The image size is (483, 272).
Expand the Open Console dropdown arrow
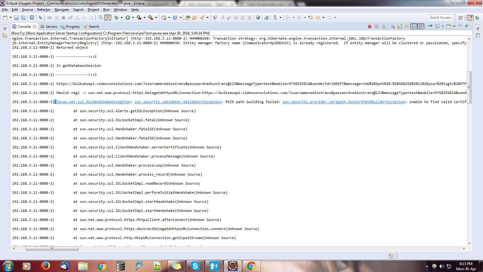click(454, 26)
